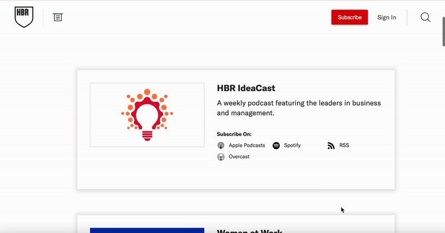Image resolution: width=445 pixels, height=233 pixels.
Task: Open the Overcast text link
Action: (239, 157)
